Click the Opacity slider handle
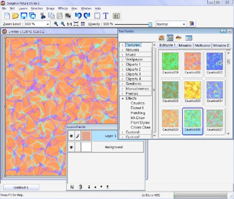234x199 pixels. click(x=150, y=24)
